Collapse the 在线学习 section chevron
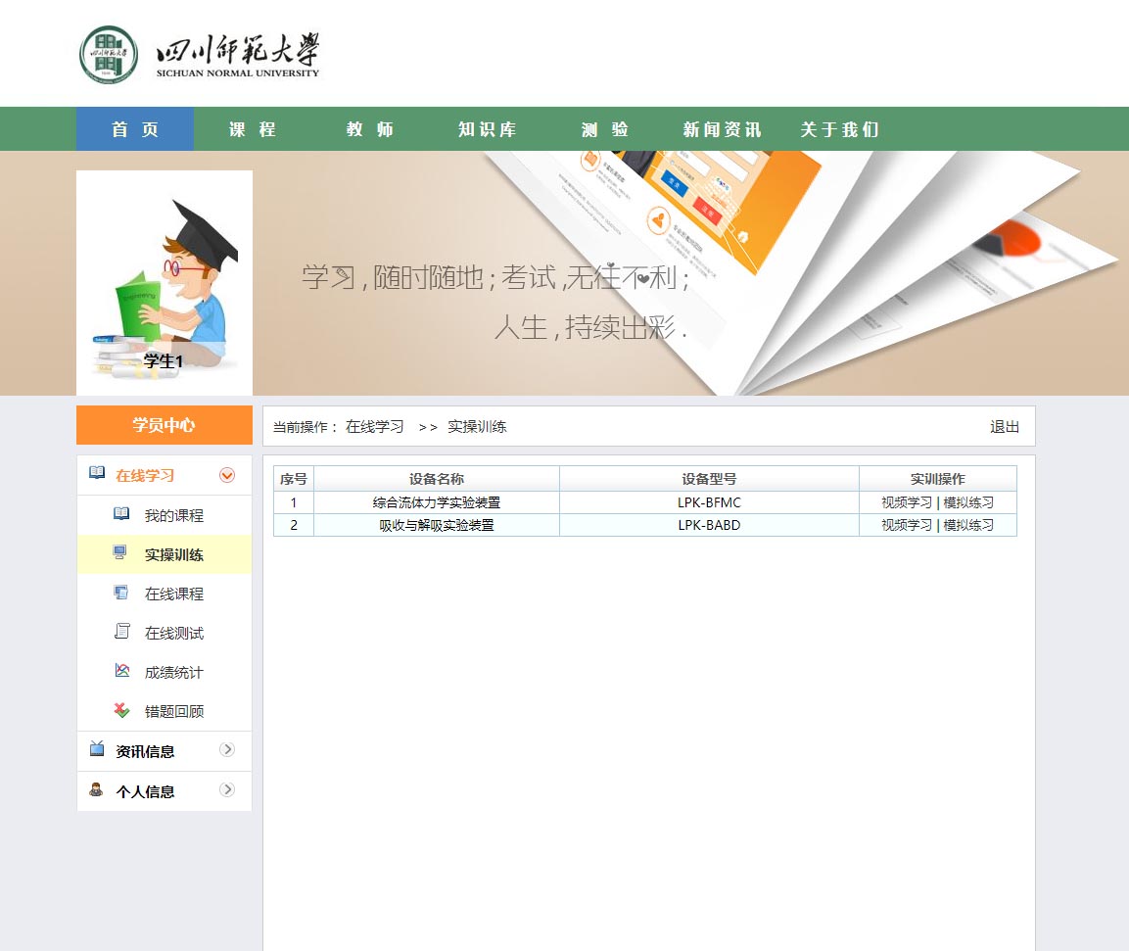The image size is (1129, 951). click(x=227, y=475)
